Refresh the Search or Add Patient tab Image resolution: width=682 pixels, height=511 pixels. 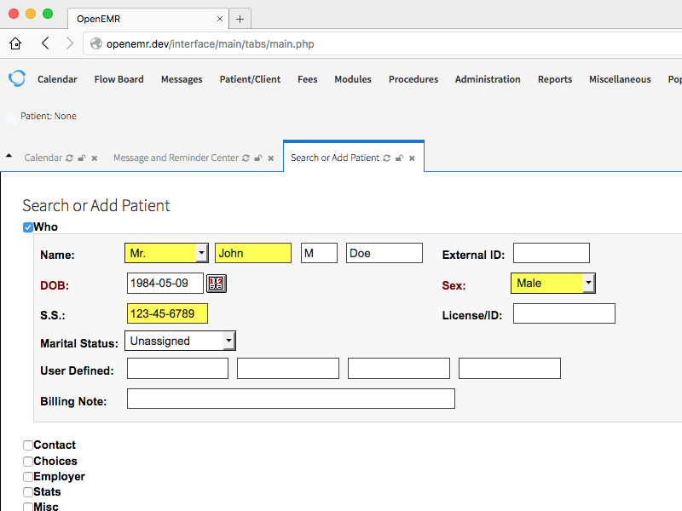387,158
